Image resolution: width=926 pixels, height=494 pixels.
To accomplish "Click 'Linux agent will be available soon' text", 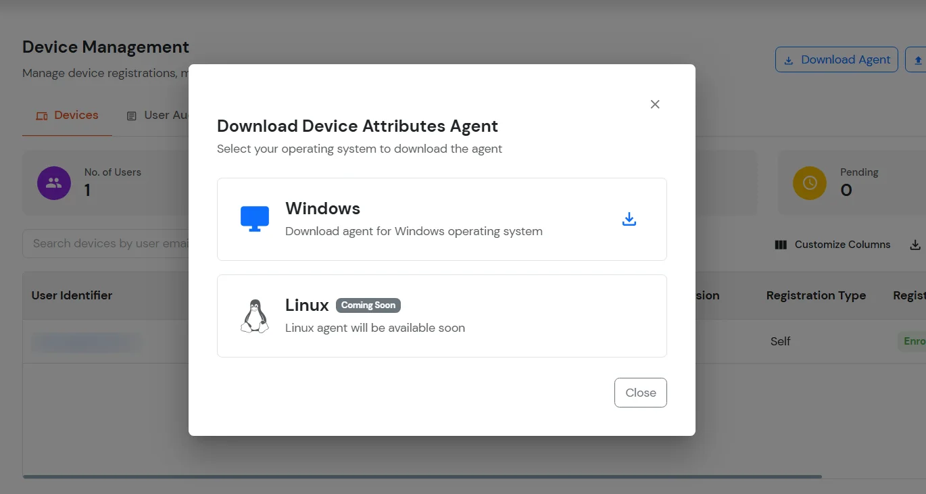I will pos(375,328).
